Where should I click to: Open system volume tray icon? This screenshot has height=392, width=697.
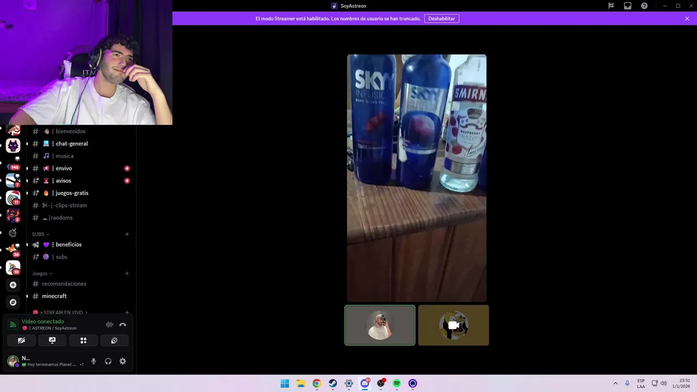[x=663, y=383]
